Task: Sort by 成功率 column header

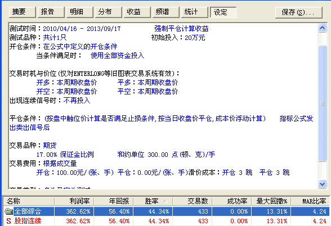Action: click(x=232, y=201)
